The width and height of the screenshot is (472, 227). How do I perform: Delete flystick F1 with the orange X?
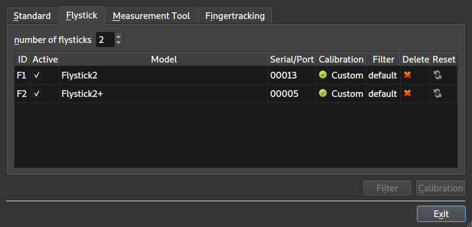408,75
